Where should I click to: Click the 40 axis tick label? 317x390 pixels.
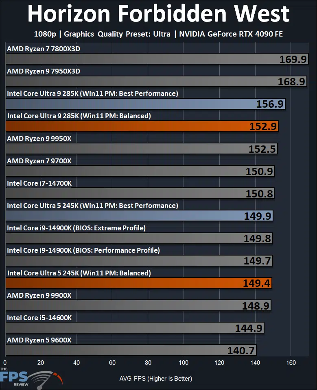[x=77, y=363]
